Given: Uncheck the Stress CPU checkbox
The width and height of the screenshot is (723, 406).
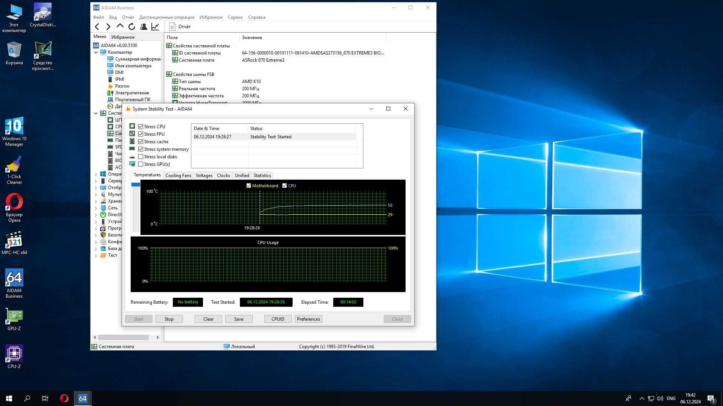Looking at the screenshot, I should pos(140,127).
